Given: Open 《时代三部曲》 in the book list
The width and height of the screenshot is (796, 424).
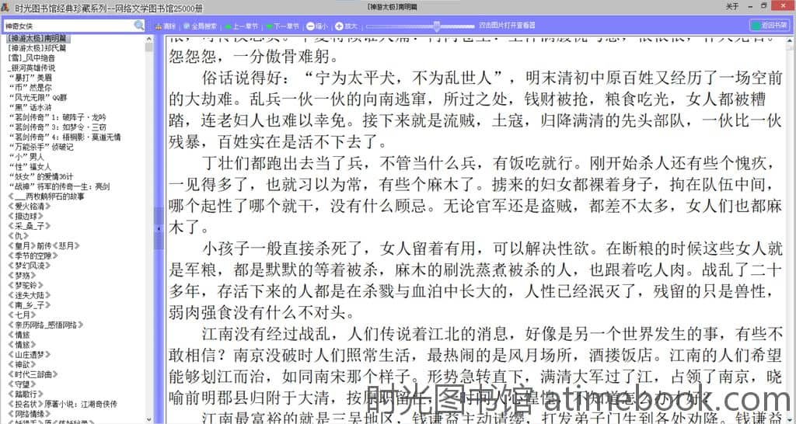Looking at the screenshot, I should pos(33,374).
